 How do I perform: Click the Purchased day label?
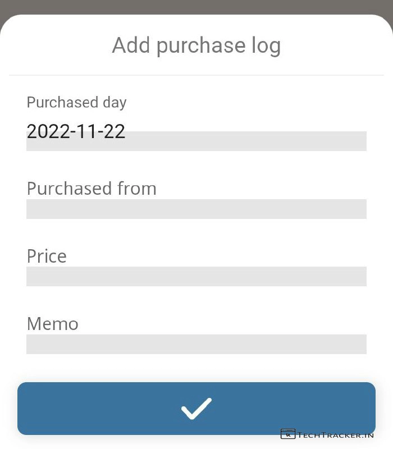coord(76,102)
